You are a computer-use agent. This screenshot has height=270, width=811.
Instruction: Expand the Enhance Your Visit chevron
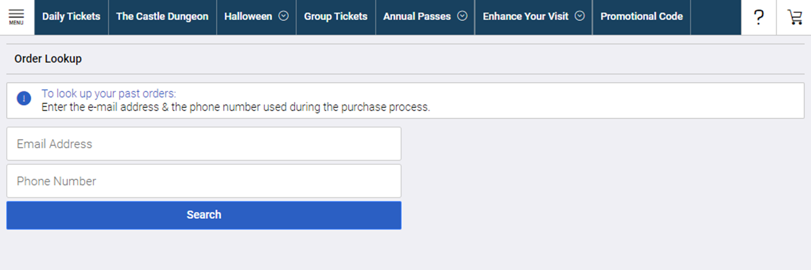coord(580,16)
